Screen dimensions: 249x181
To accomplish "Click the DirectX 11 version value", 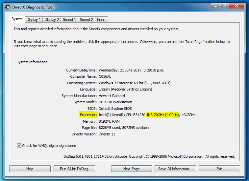I will [x=107, y=134].
